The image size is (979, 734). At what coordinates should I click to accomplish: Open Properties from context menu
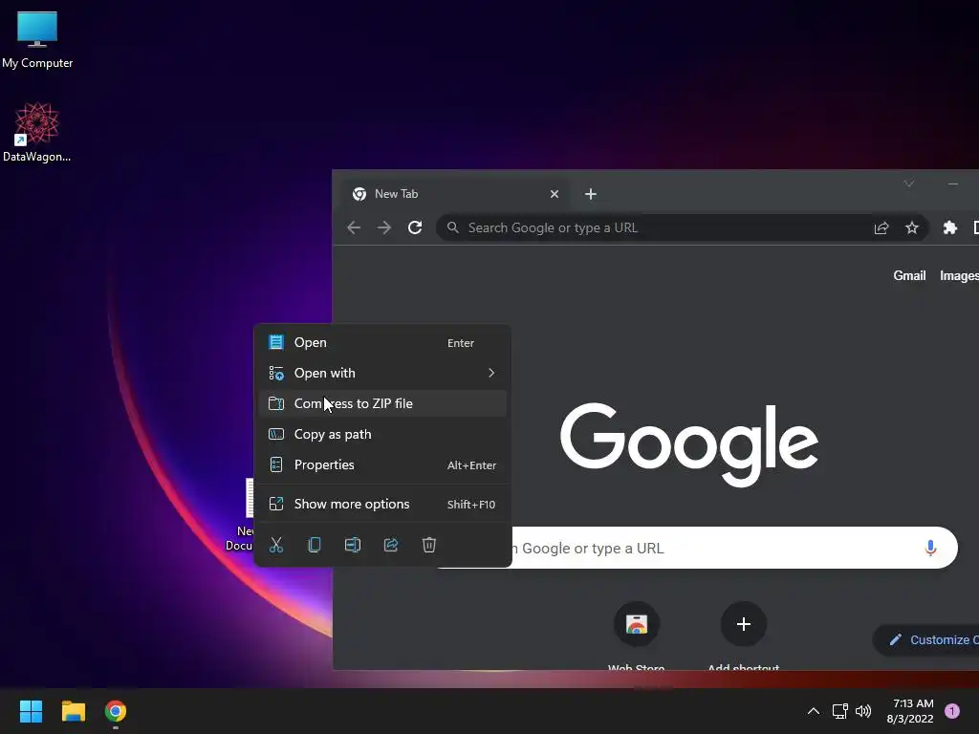pos(382,465)
